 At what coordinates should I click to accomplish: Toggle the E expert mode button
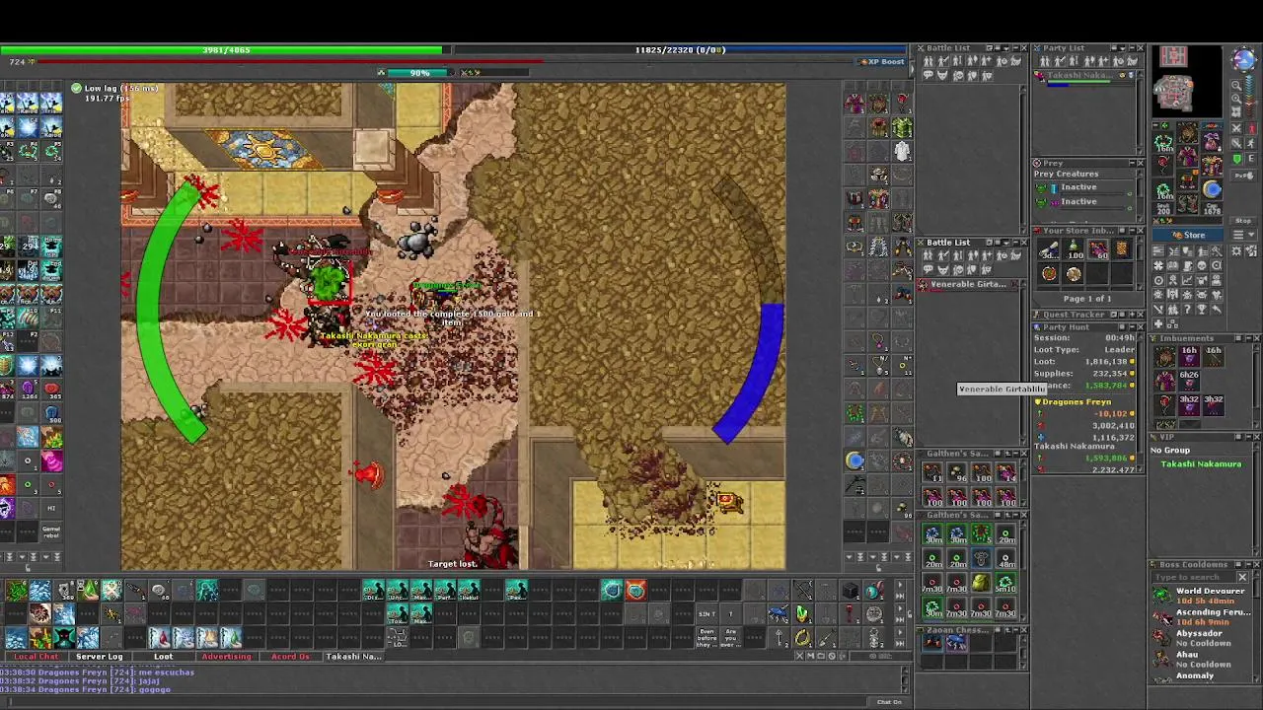1250,159
